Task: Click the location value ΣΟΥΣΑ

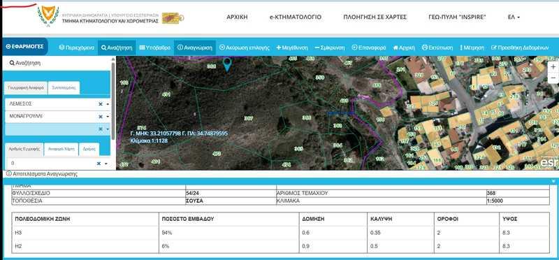Action: point(194,201)
